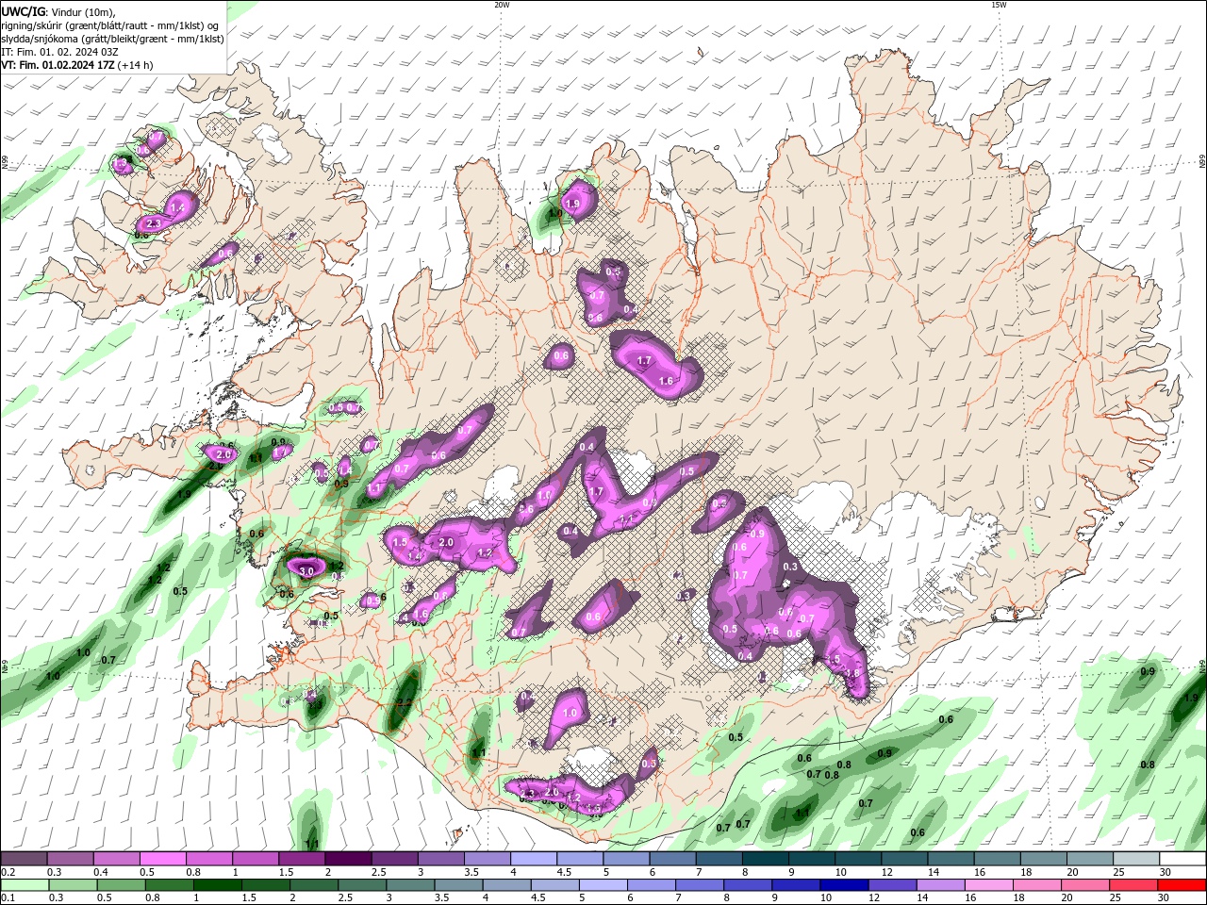Click the violet 3–3.5 snow legend swatch
Image resolution: width=1207 pixels, height=905 pixels.
[440, 858]
